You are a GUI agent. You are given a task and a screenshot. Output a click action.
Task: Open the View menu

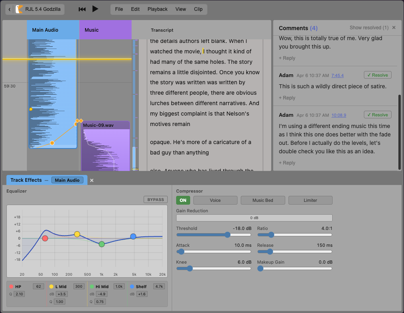click(x=181, y=9)
